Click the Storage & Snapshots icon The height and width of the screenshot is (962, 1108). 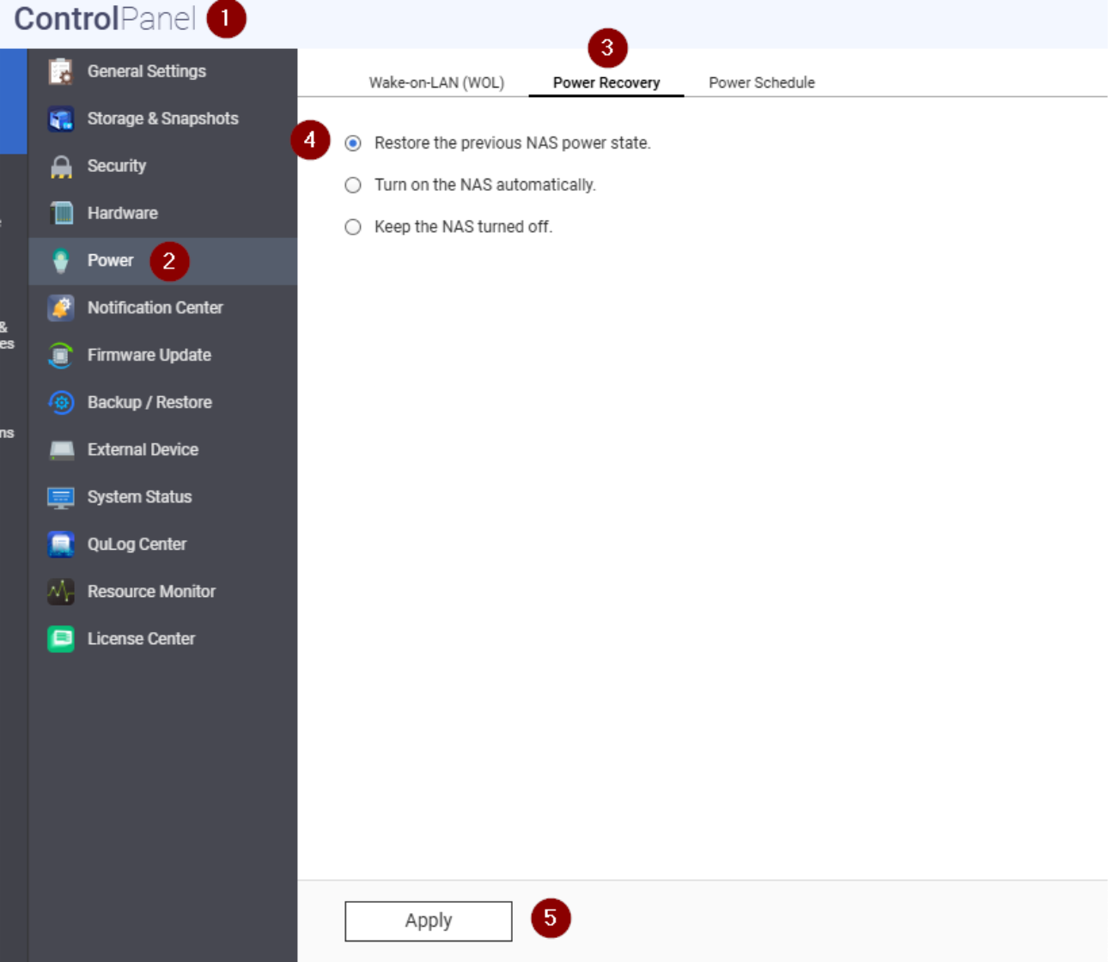(x=61, y=119)
